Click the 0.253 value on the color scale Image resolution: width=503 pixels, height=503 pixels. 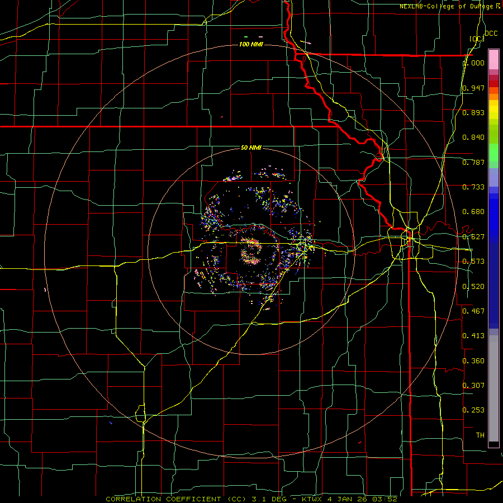tap(473, 410)
